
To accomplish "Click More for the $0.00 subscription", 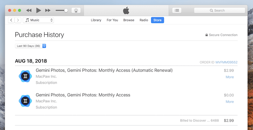I will tap(230, 102).
